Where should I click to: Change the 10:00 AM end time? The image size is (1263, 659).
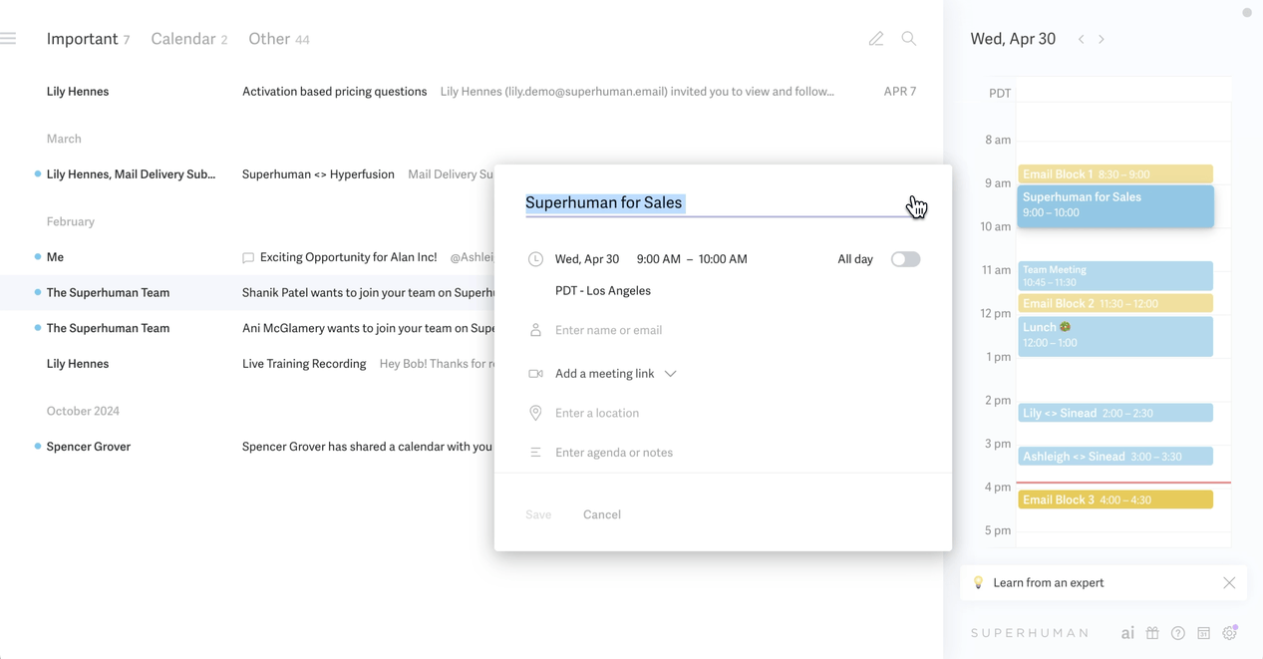(723, 259)
